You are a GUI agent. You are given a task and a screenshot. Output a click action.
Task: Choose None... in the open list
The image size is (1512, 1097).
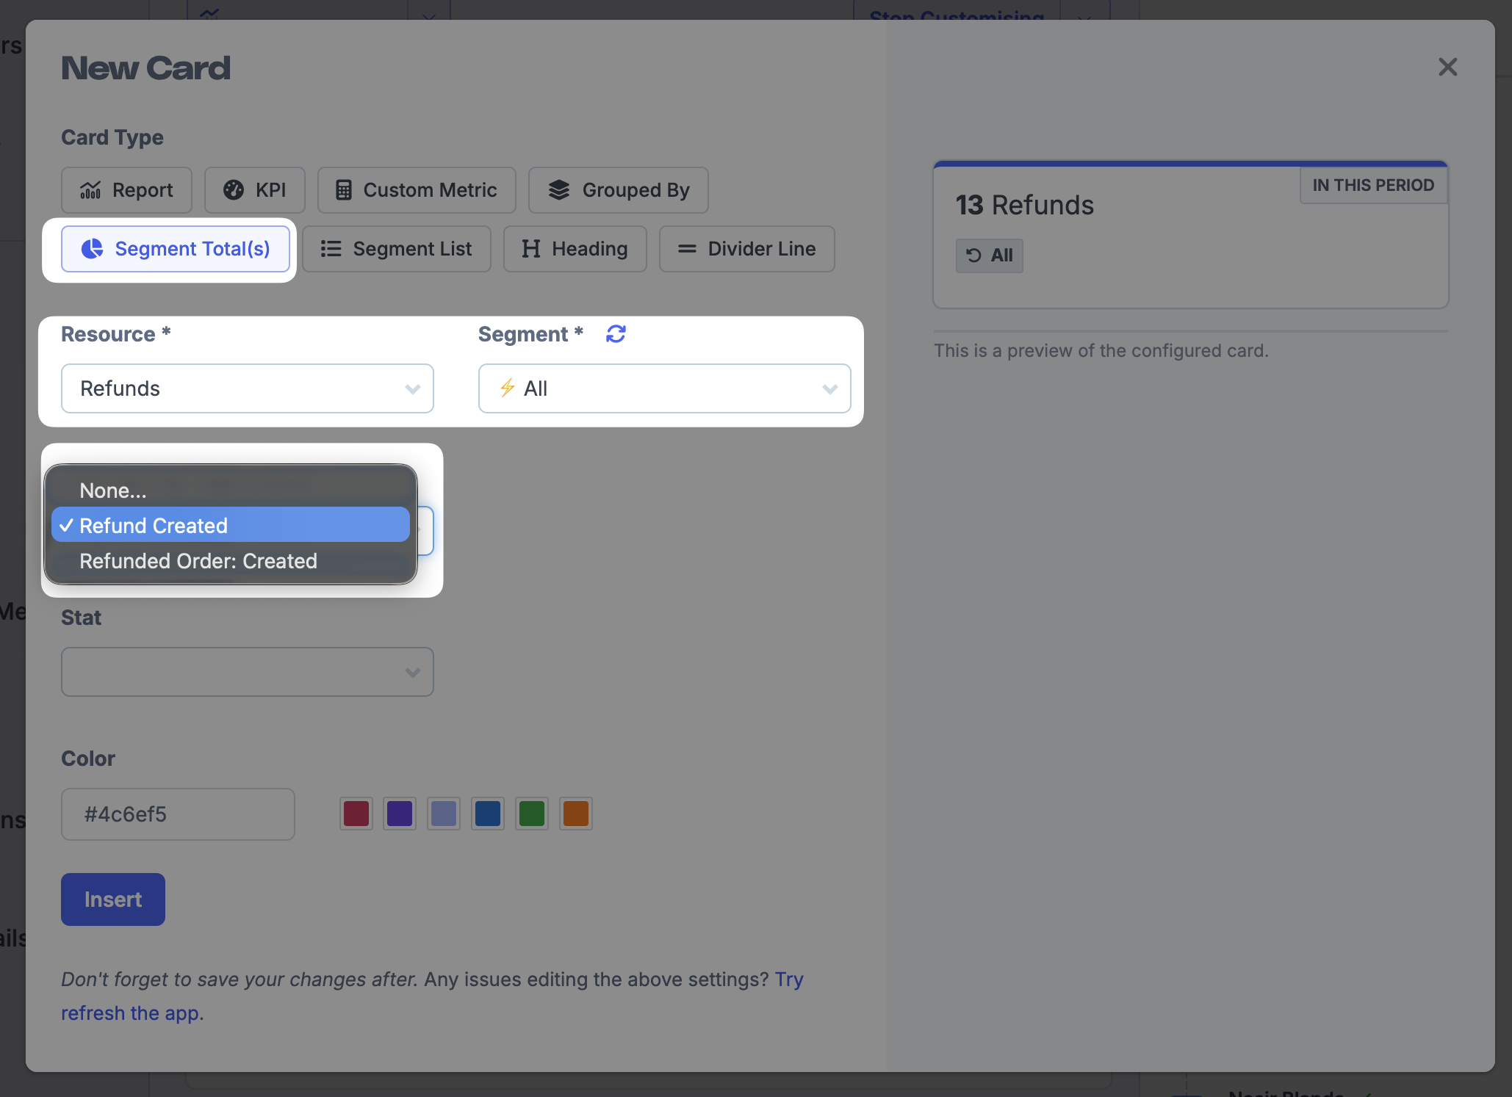231,490
